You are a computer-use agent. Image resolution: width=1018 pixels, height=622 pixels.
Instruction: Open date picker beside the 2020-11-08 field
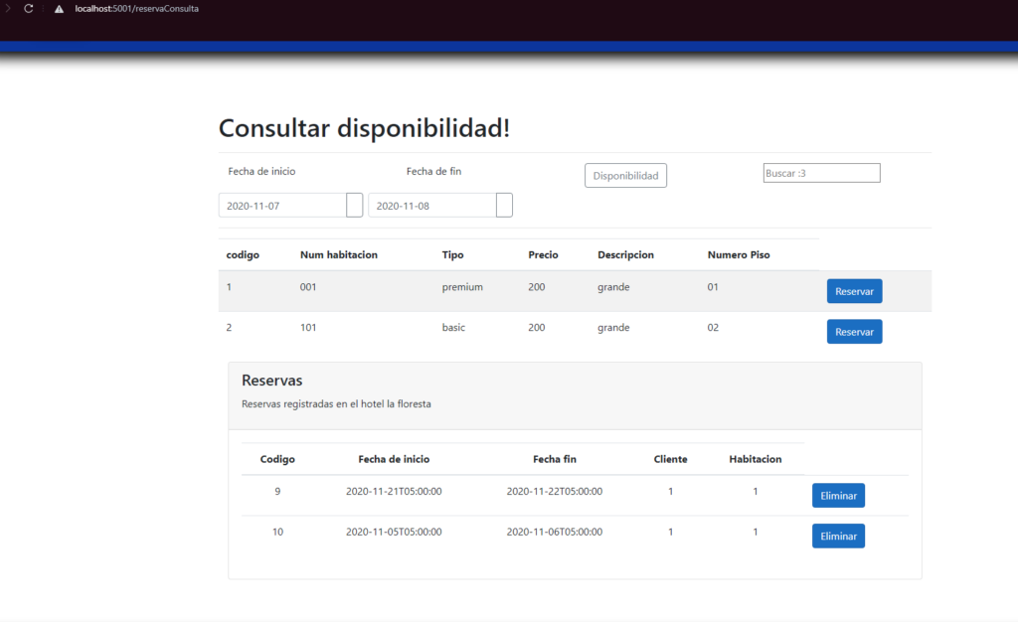point(504,206)
